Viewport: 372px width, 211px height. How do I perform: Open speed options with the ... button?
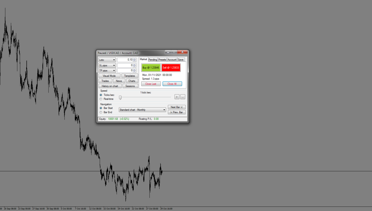pos(183,97)
